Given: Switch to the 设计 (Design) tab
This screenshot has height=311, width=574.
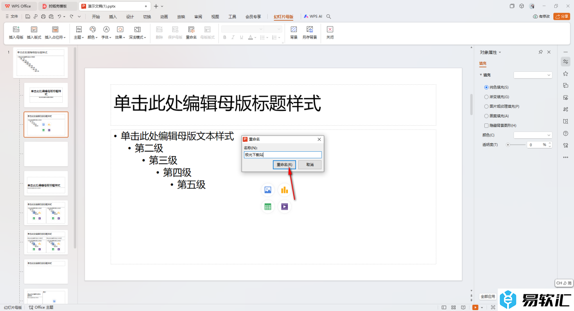Looking at the screenshot, I should (x=130, y=17).
